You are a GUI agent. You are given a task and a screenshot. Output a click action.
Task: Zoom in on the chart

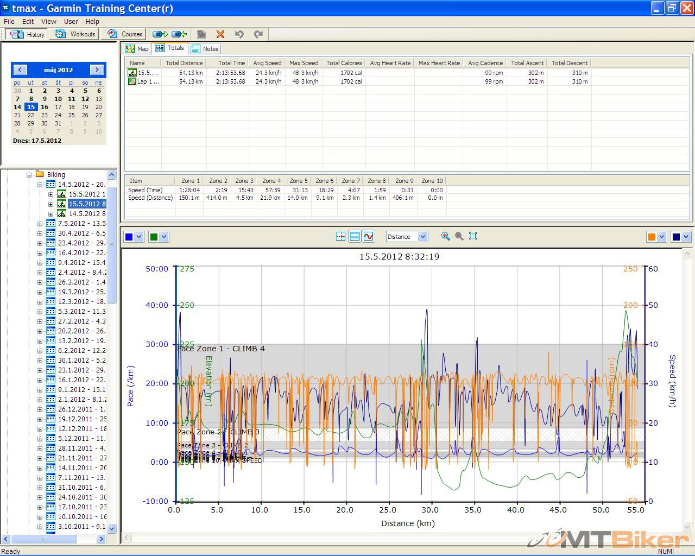coord(446,236)
